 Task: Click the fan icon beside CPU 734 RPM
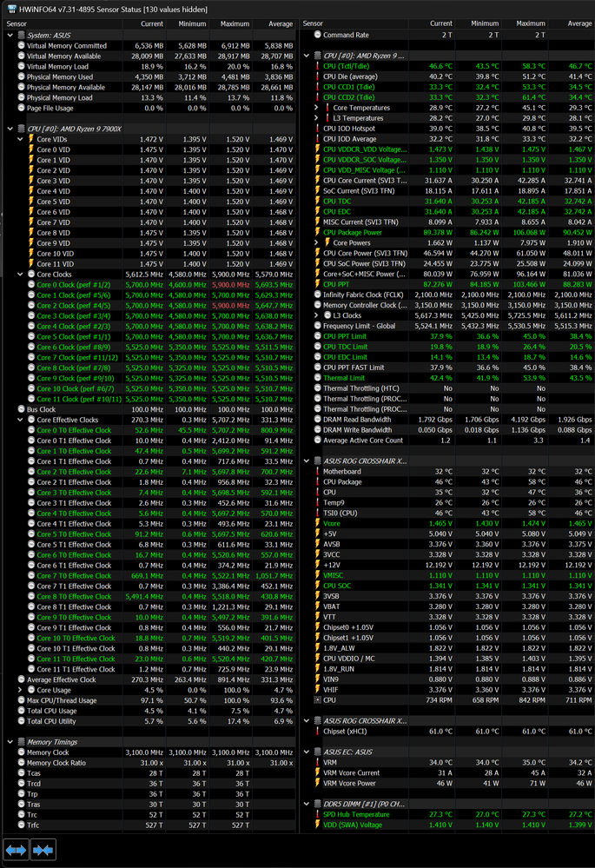coord(318,699)
